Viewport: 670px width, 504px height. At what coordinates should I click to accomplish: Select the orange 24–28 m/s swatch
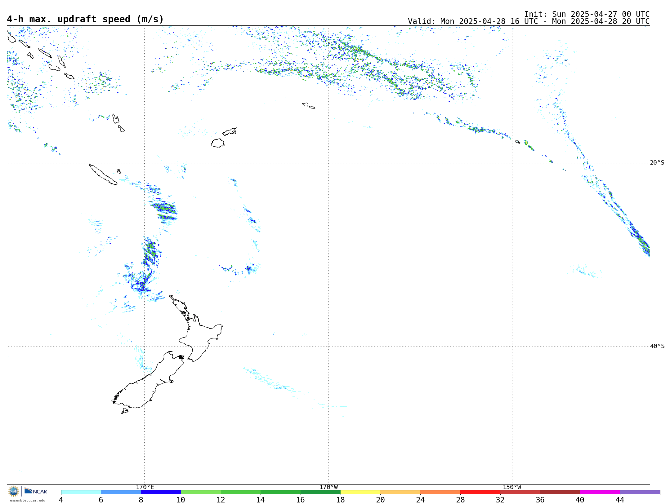(x=440, y=492)
